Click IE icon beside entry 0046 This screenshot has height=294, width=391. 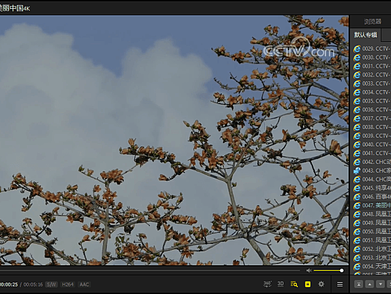(x=357, y=197)
